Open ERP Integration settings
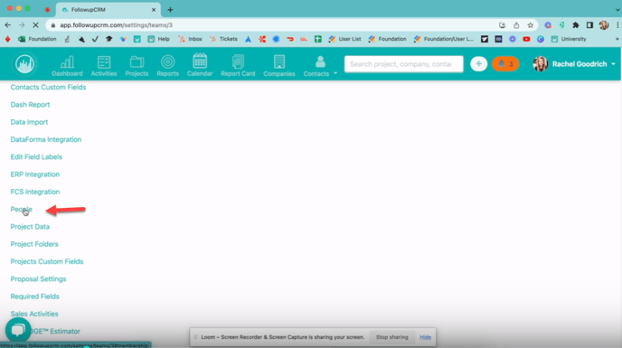This screenshot has height=348, width=622. 35,174
